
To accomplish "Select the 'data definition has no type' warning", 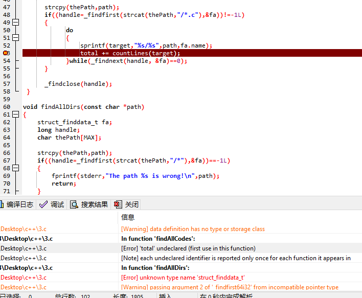I will pos(193,229).
